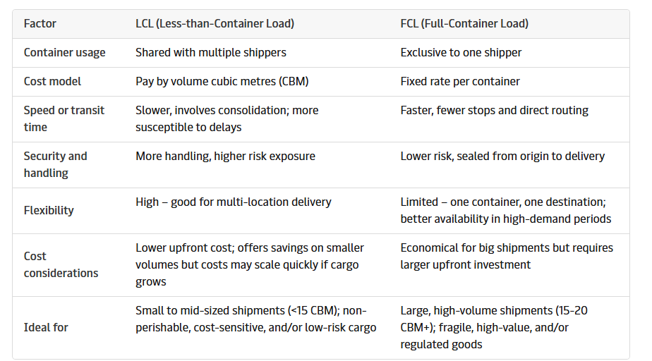Click 'High – good for multi-location delivery' cell
652x361 pixels.
coord(233,202)
